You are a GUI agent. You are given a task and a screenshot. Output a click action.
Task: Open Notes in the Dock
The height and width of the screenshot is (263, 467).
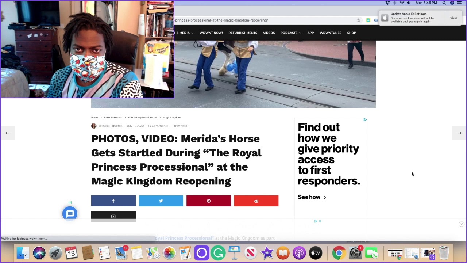tap(137, 253)
